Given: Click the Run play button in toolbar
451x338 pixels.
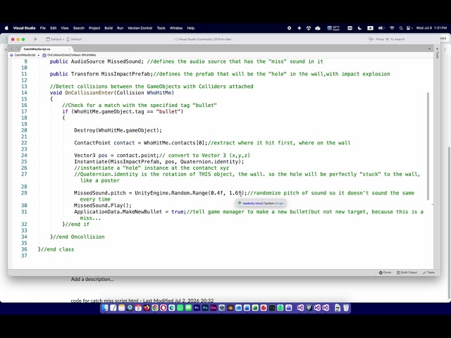Looking at the screenshot, I should [36, 39].
